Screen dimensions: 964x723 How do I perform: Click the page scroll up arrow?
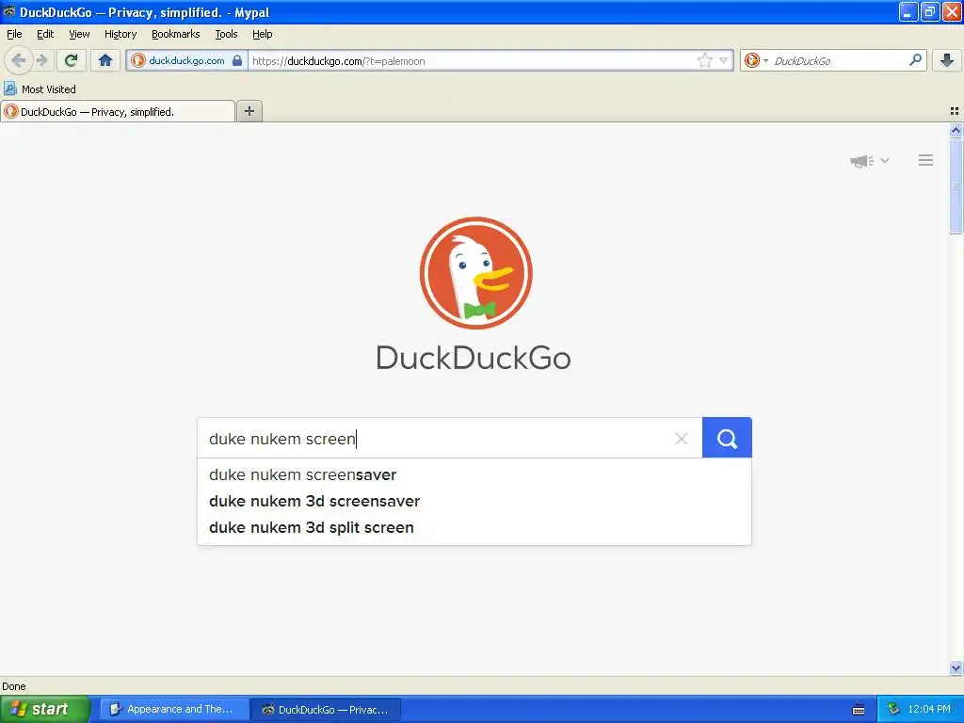pos(956,130)
